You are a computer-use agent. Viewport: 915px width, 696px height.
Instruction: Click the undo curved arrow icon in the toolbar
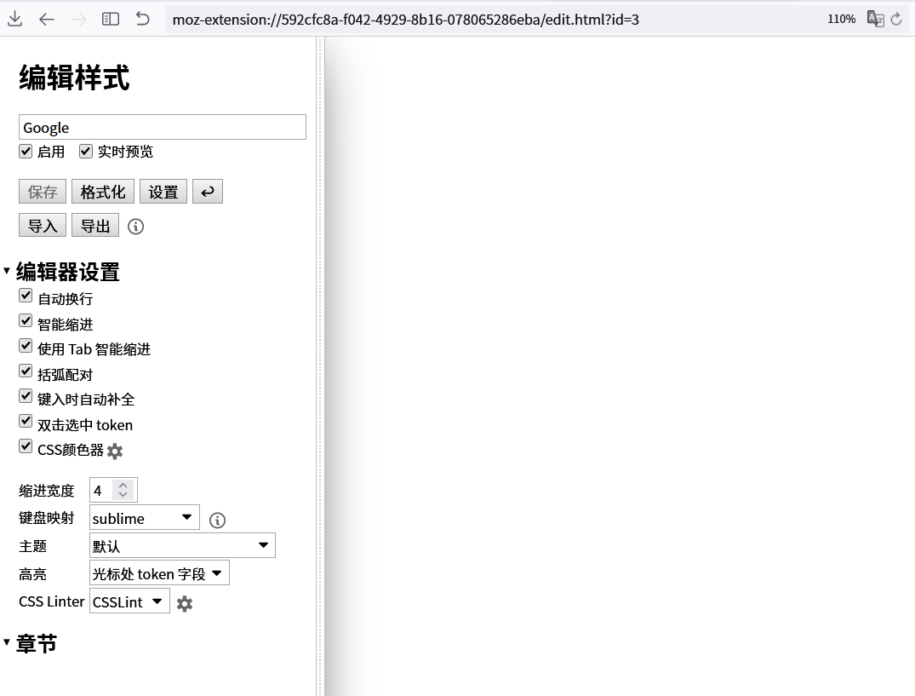pyautogui.click(x=142, y=19)
